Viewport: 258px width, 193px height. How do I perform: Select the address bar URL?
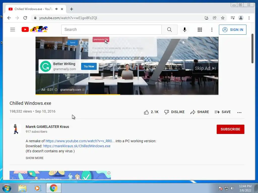tap(68, 18)
